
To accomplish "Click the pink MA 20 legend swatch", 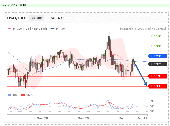I will pos(9,29).
